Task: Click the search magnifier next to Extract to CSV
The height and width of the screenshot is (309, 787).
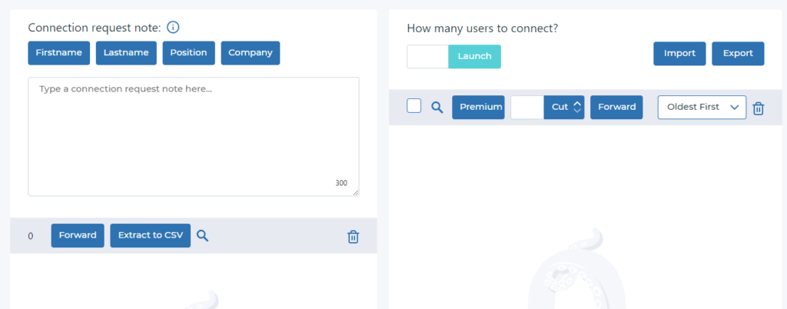Action: [x=202, y=235]
